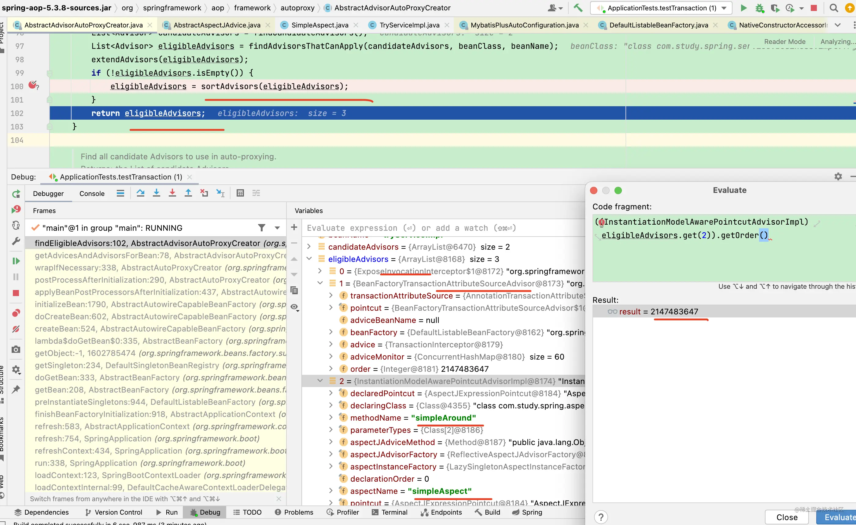The image size is (856, 525).
Task: Click the Rerun test icon in debug sidebar
Action: [x=16, y=194]
